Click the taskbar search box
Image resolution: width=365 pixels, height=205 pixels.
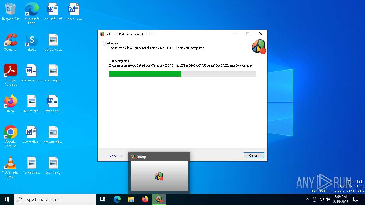55,199
